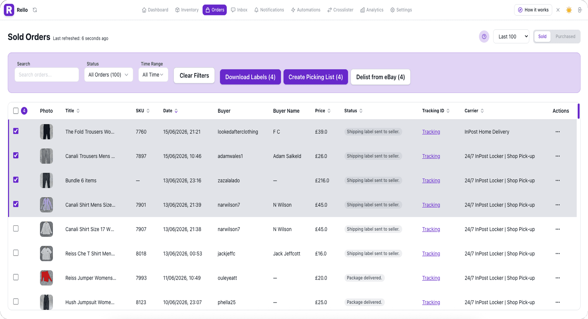Sort by Status column arrows

pos(361,111)
